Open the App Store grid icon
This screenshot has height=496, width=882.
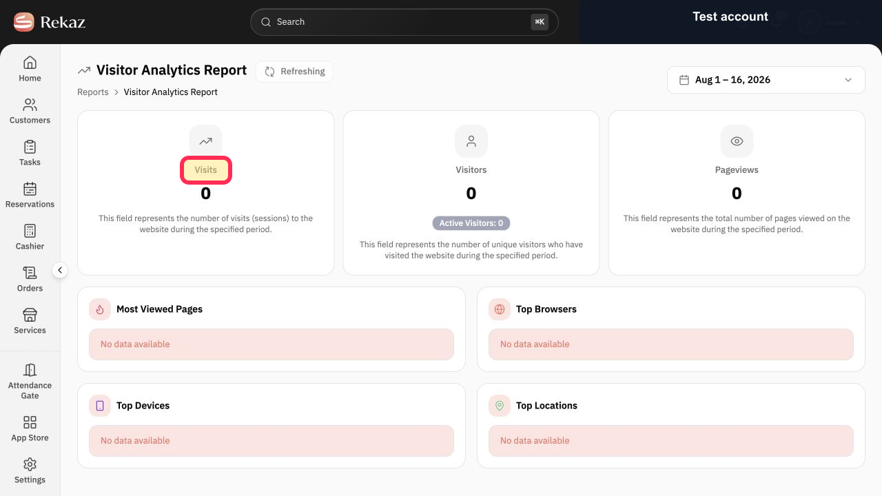point(30,422)
